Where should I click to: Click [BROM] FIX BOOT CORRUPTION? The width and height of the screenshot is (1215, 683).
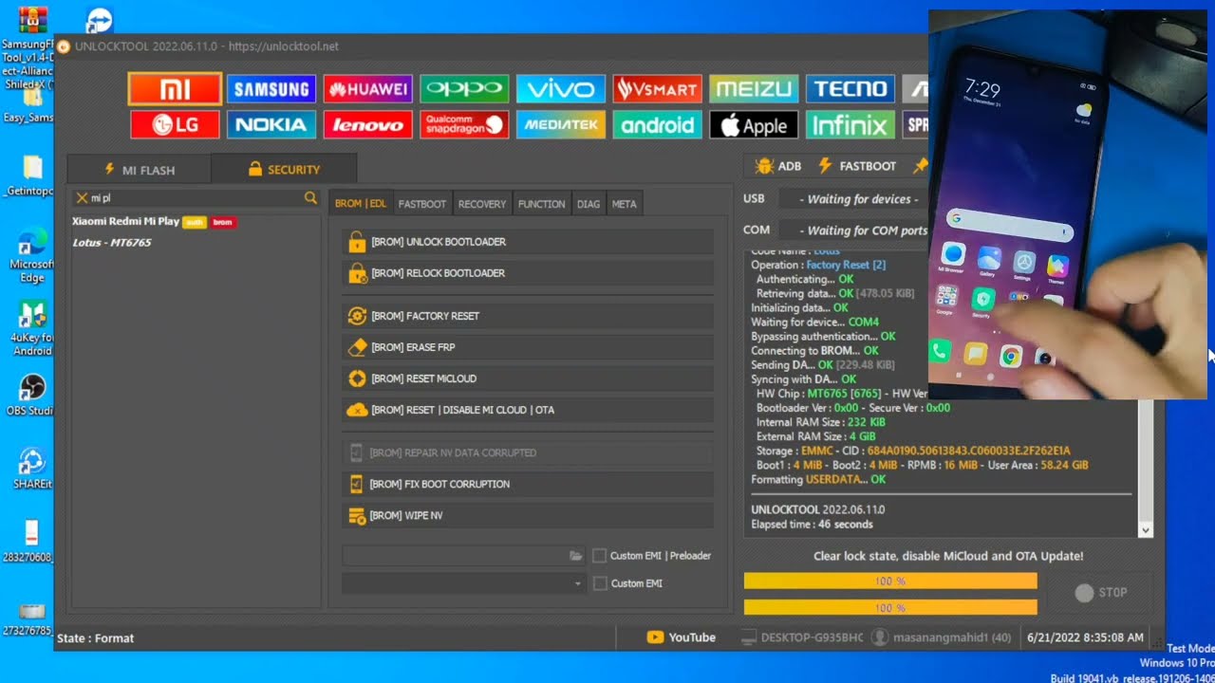point(527,484)
